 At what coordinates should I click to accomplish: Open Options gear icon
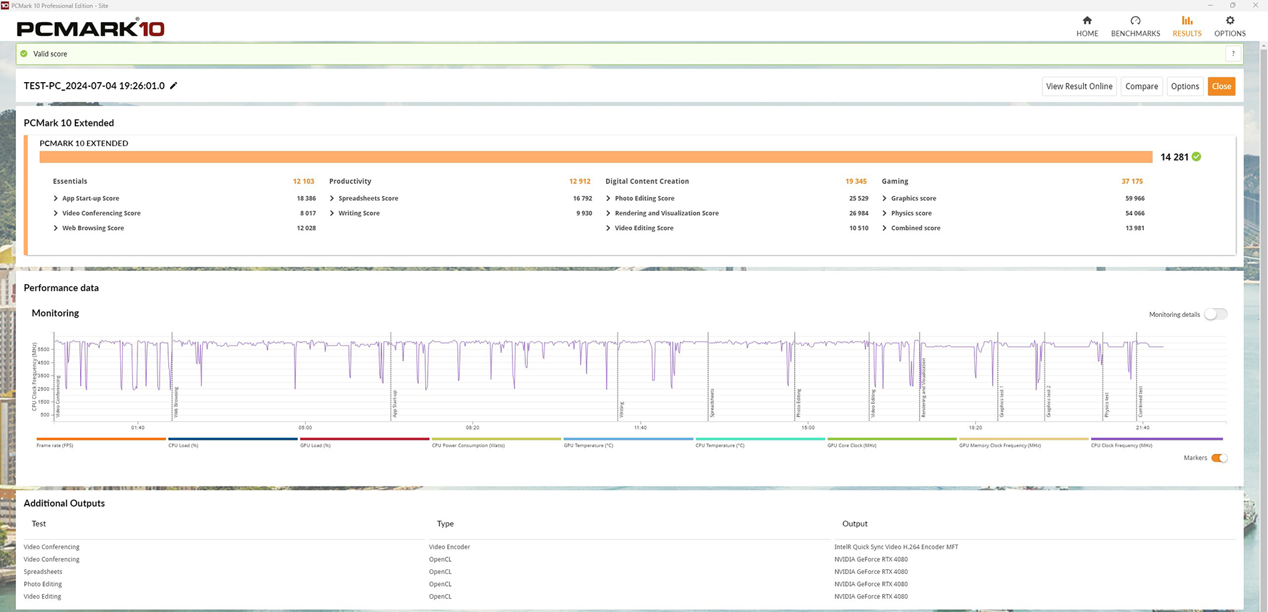[1230, 21]
